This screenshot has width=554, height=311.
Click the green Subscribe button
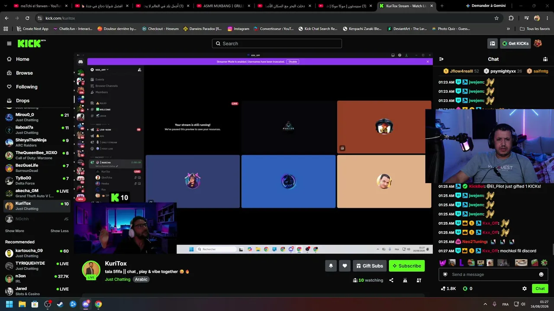[406, 266]
